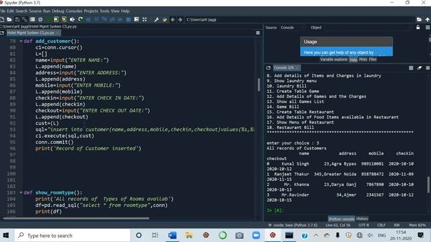Click the Windows search box
431x242 pixels.
[x=72, y=235]
